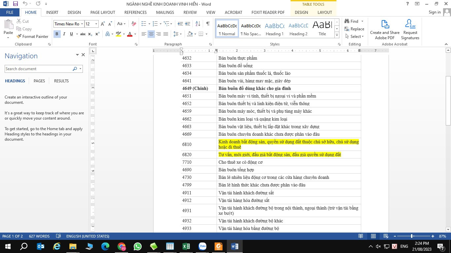Click the Sort icon in Paragraph group

point(198,24)
